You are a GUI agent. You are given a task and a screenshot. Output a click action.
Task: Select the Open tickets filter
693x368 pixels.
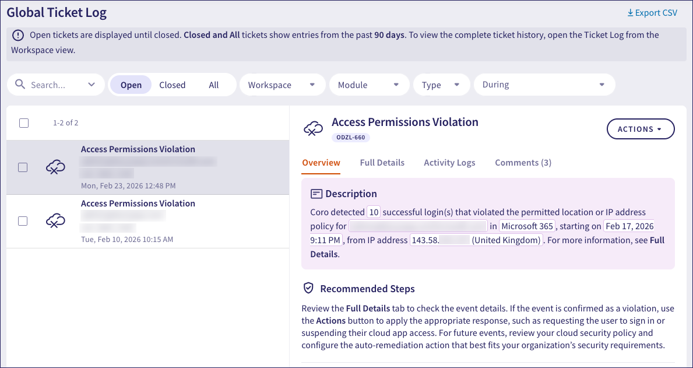131,85
